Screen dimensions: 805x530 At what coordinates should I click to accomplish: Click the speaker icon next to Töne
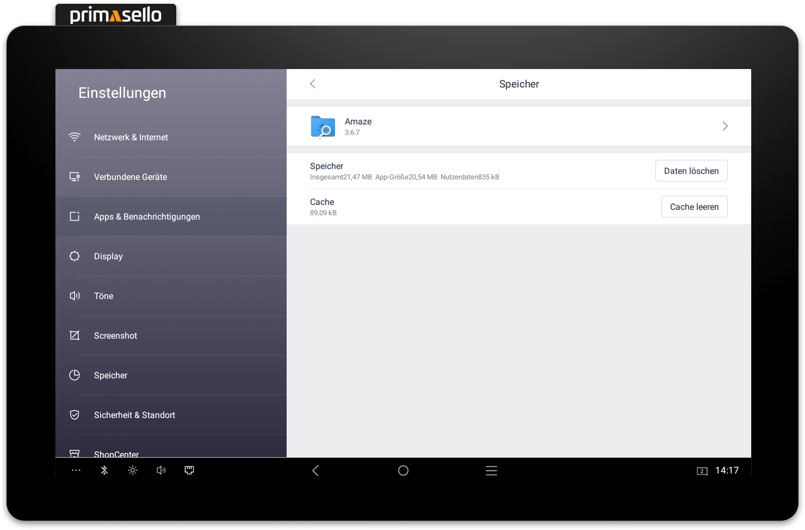point(75,296)
